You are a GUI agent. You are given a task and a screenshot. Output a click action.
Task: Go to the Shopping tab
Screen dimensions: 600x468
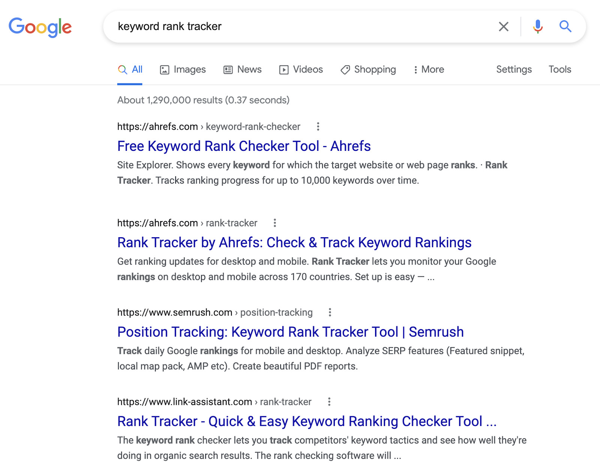[368, 69]
